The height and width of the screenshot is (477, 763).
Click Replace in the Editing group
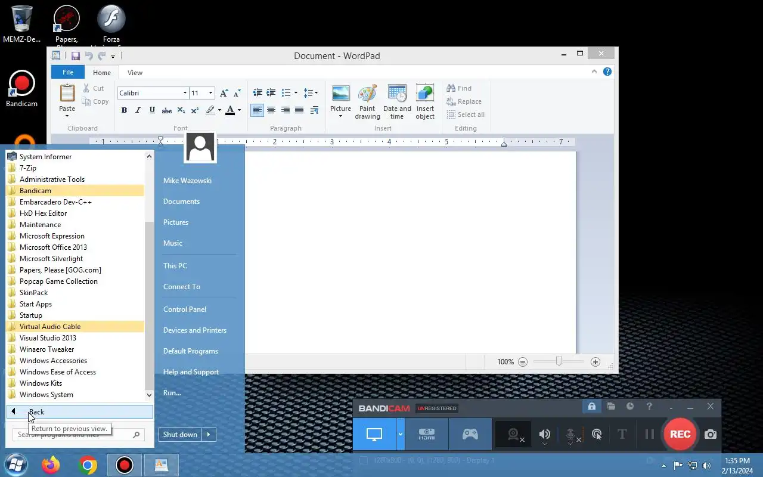click(x=464, y=101)
